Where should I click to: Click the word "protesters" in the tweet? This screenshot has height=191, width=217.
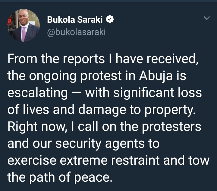[x=171, y=126]
